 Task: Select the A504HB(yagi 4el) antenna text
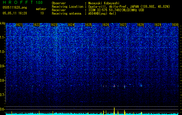point(102,14)
